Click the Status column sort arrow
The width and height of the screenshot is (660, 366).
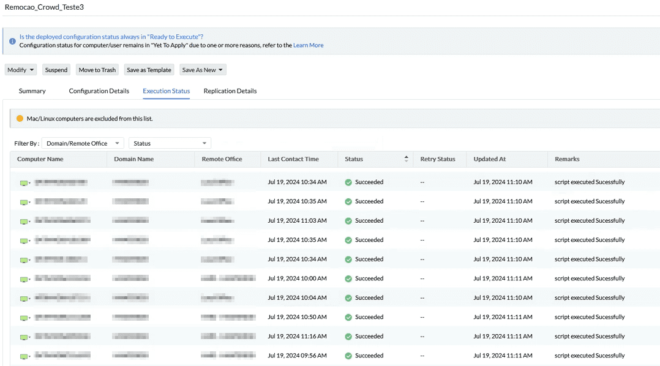pos(406,159)
